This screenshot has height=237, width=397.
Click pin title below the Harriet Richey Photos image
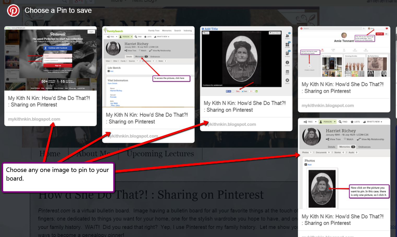343,220
